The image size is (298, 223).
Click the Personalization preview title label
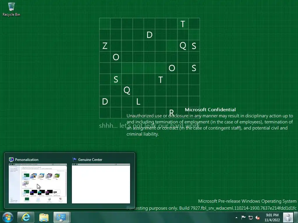(26, 160)
